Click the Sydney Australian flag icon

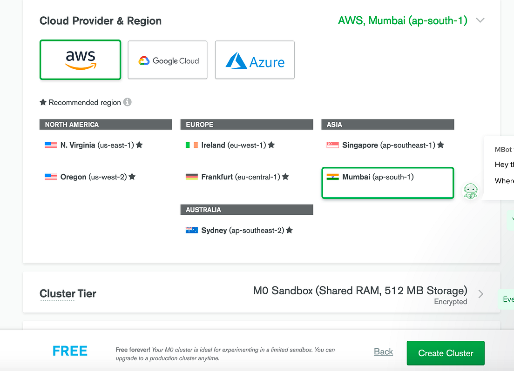[x=191, y=230]
